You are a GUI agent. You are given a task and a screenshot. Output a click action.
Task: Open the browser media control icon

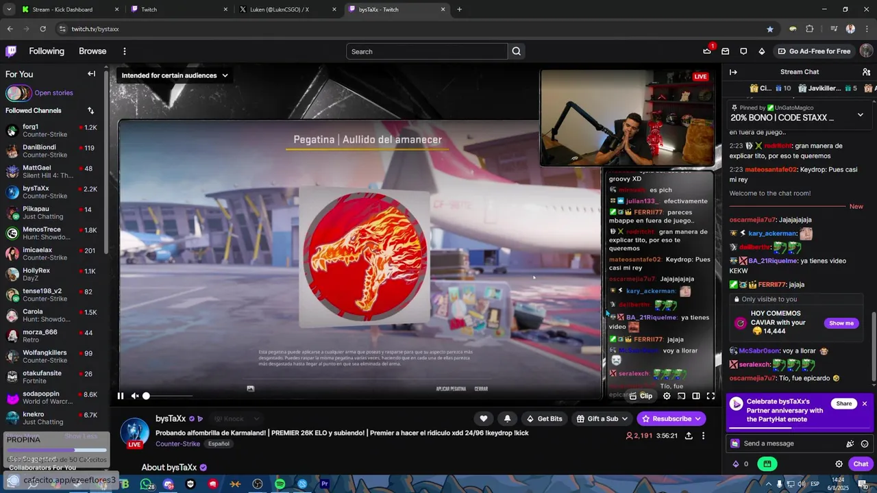pyautogui.click(x=833, y=29)
